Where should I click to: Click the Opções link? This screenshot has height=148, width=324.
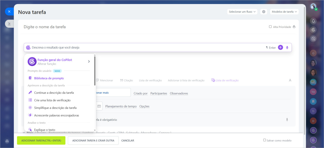[x=144, y=106]
